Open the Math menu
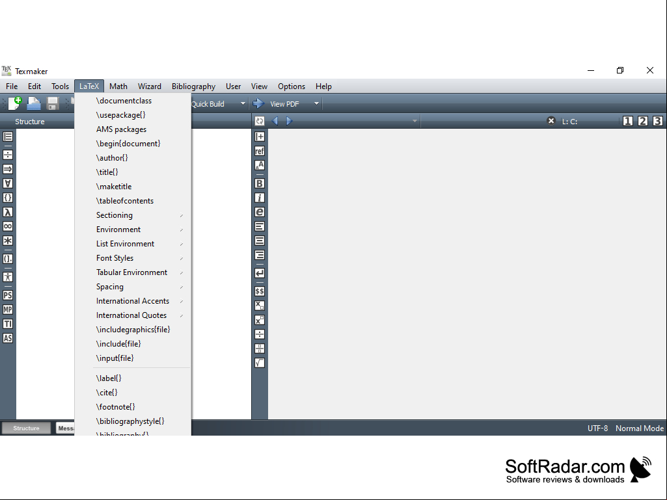 click(118, 86)
